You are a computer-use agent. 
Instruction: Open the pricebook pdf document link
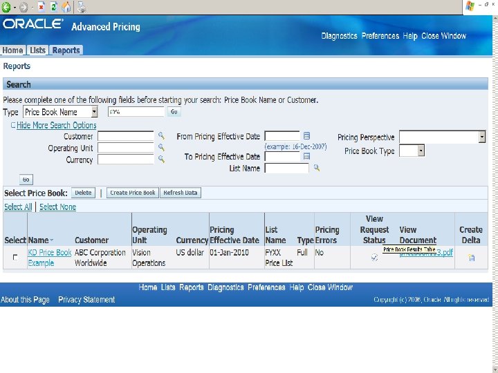click(x=426, y=253)
